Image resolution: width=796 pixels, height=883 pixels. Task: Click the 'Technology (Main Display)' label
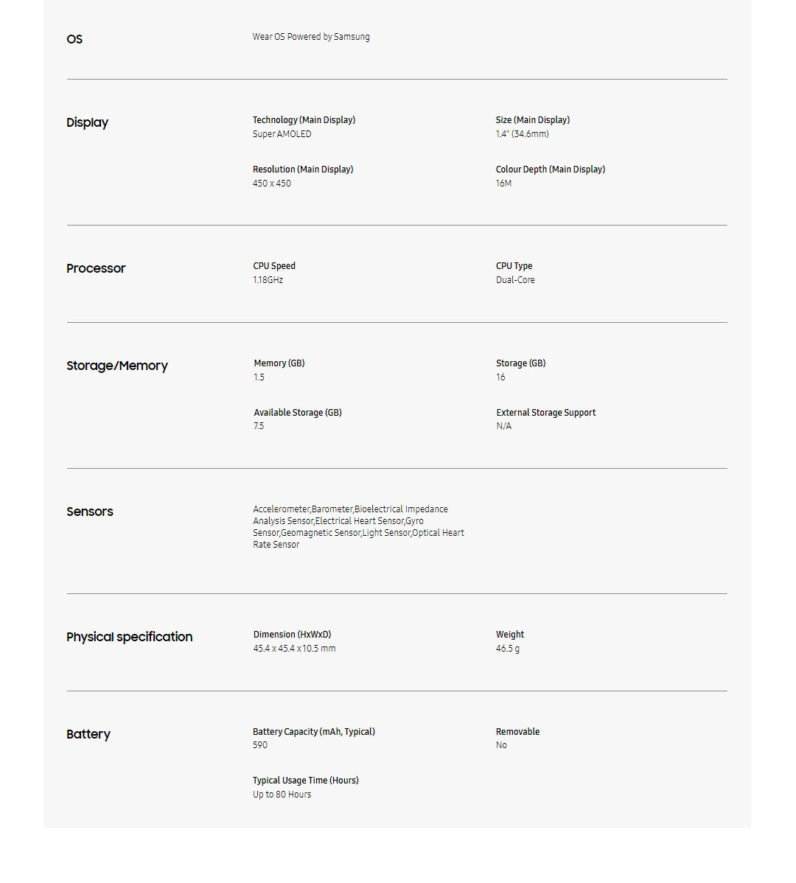(x=304, y=120)
